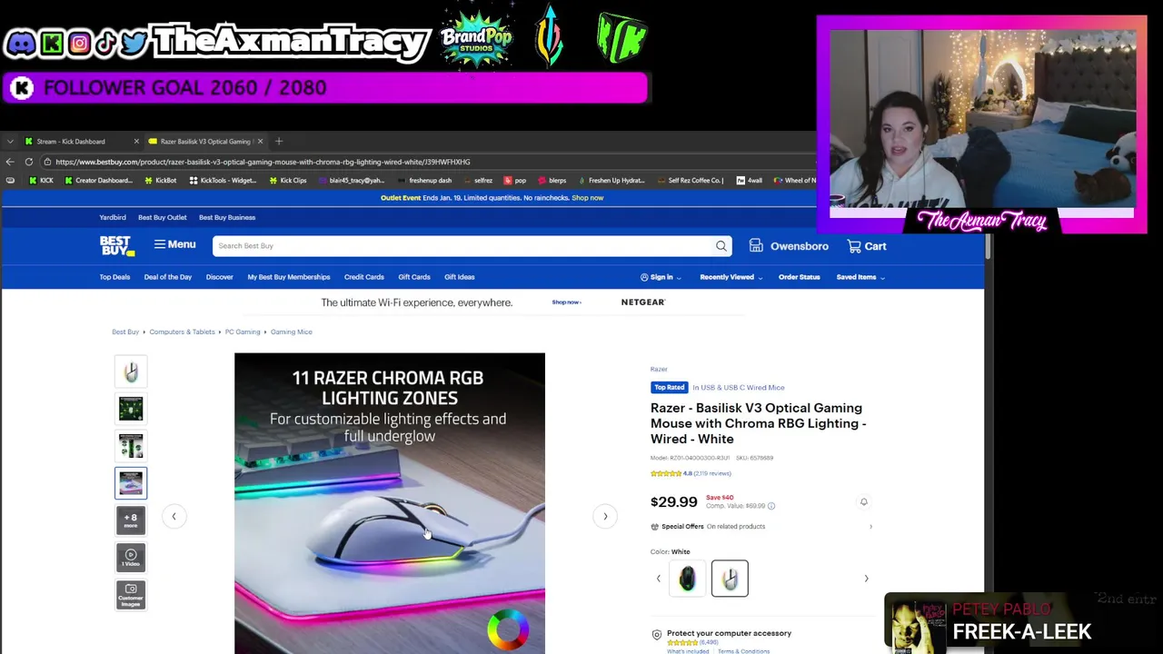Screen dimensions: 1163x654
Task: Open the Computers & Tablets breadcrumb
Action: [182, 332]
